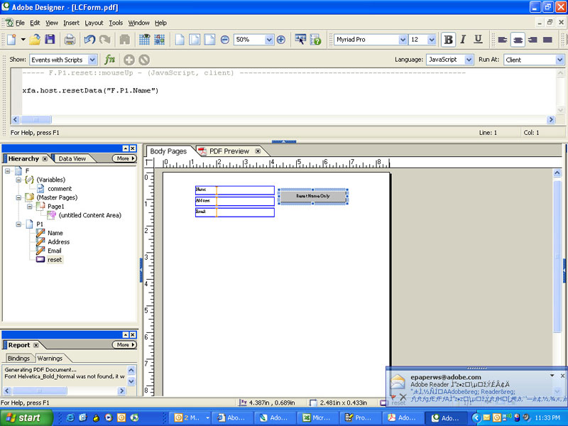Image resolution: width=568 pixels, height=426 pixels.
Task: Open the Show events dropdown
Action: 93,60
